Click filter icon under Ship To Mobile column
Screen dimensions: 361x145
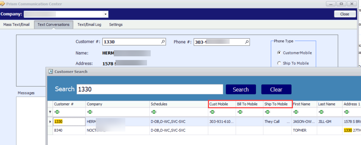tap(267, 112)
